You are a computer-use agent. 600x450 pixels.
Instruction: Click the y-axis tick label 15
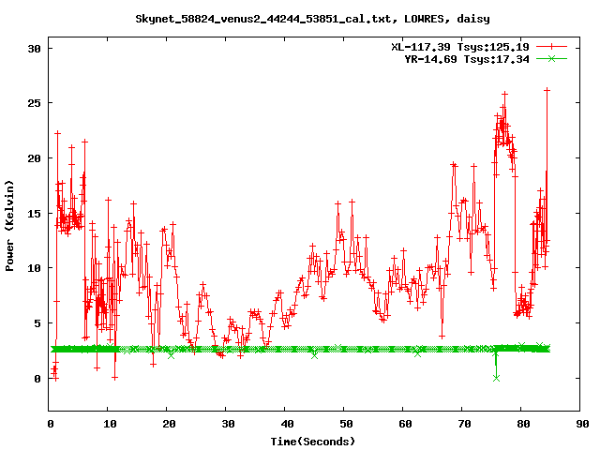pos(35,214)
